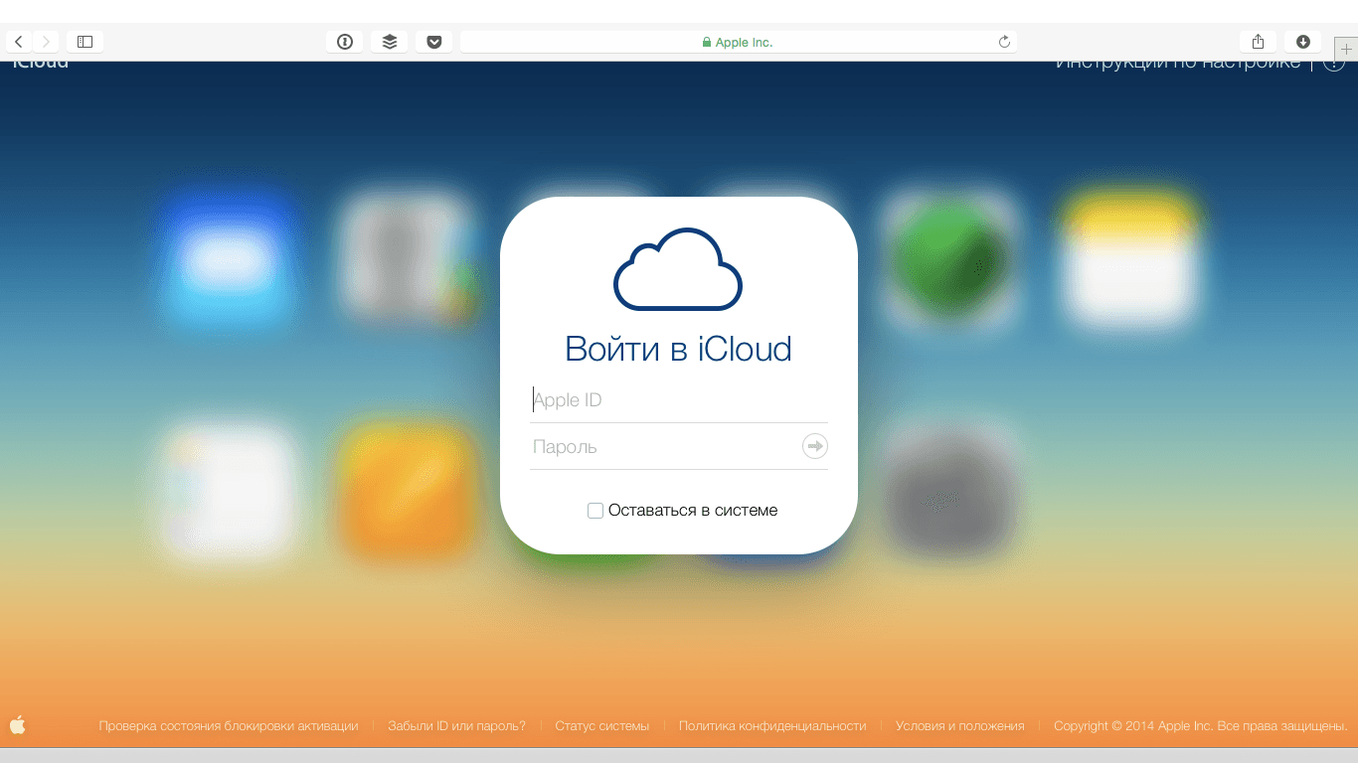
Task: Focus the Apple ID input field
Action: (x=679, y=400)
